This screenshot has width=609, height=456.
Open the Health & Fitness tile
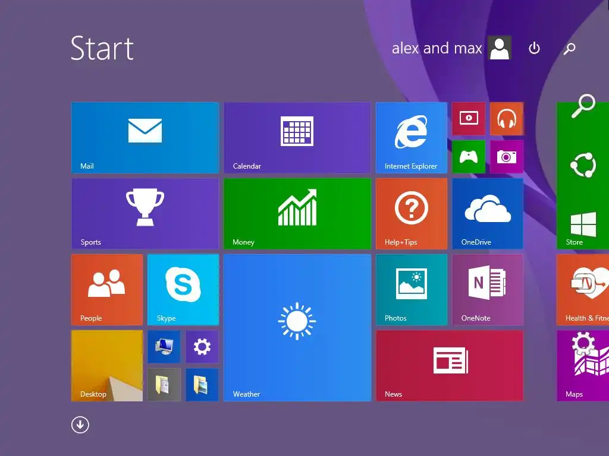pyautogui.click(x=583, y=290)
